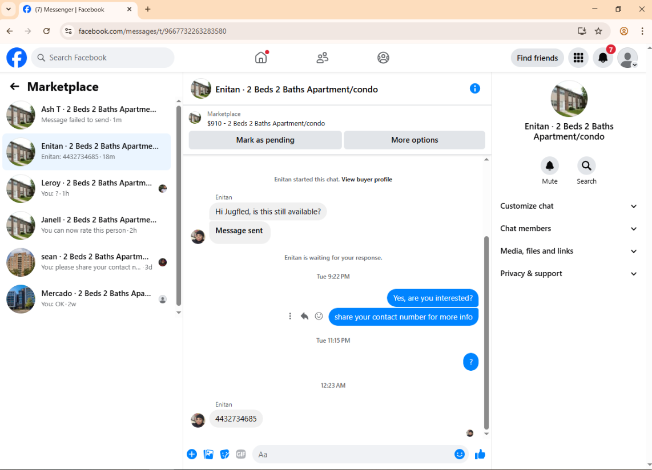652x470 pixels.
Task: Bookmark this page with star icon
Action: click(598, 31)
